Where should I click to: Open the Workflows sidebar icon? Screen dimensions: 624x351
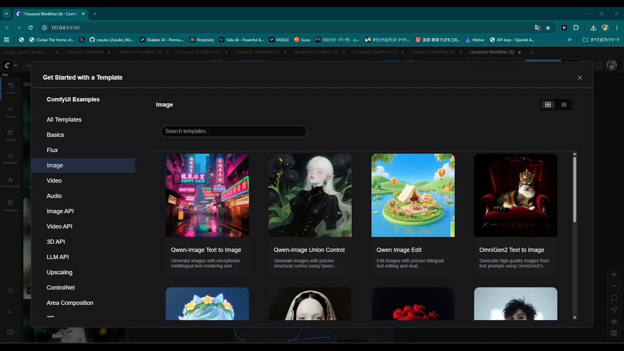[x=10, y=158]
